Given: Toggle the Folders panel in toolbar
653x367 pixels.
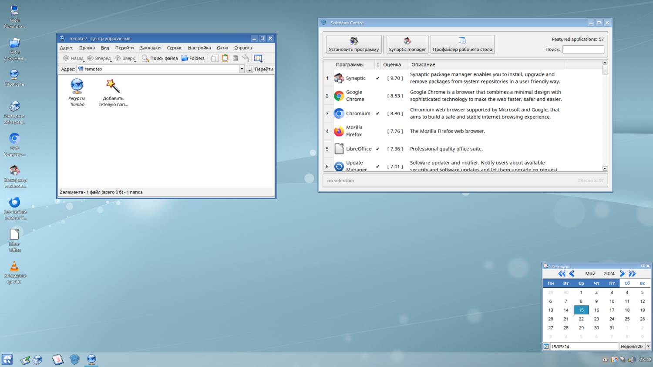Looking at the screenshot, I should 193,58.
